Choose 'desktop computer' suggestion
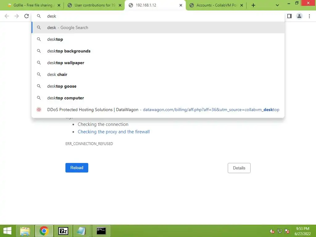Image resolution: width=316 pixels, height=237 pixels. [x=158, y=98]
